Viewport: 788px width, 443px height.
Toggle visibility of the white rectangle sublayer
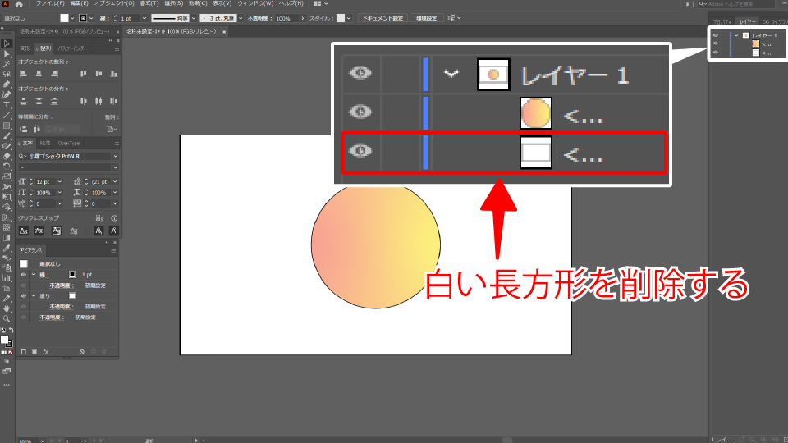click(715, 53)
